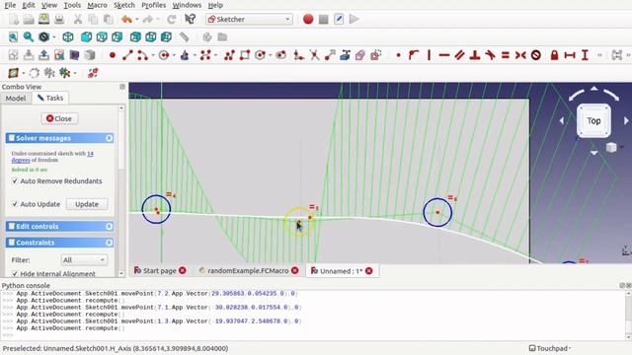The width and height of the screenshot is (632, 355).
Task: Apply Vertical constraint
Action: point(429,55)
